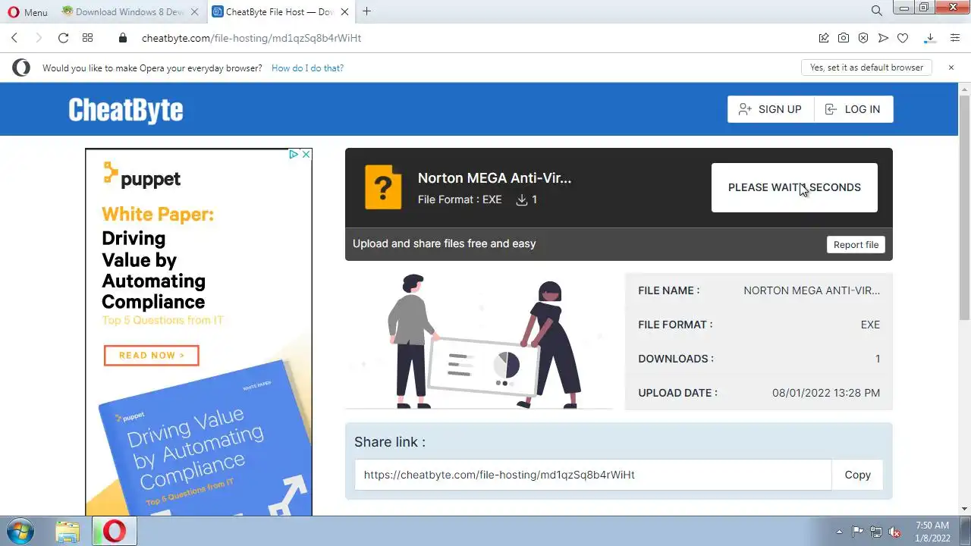Click the 'Upload and share files free and easy' text
The image size is (971, 546).
[x=445, y=243]
